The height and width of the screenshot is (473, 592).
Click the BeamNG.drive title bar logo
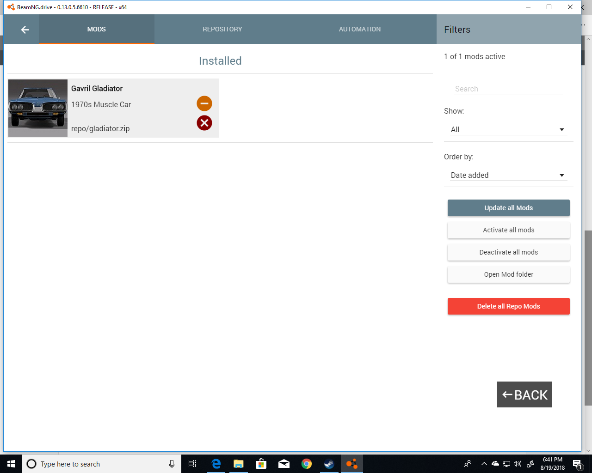(x=11, y=7)
